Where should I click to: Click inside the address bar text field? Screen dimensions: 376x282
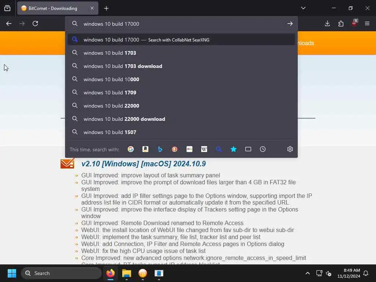click(182, 24)
